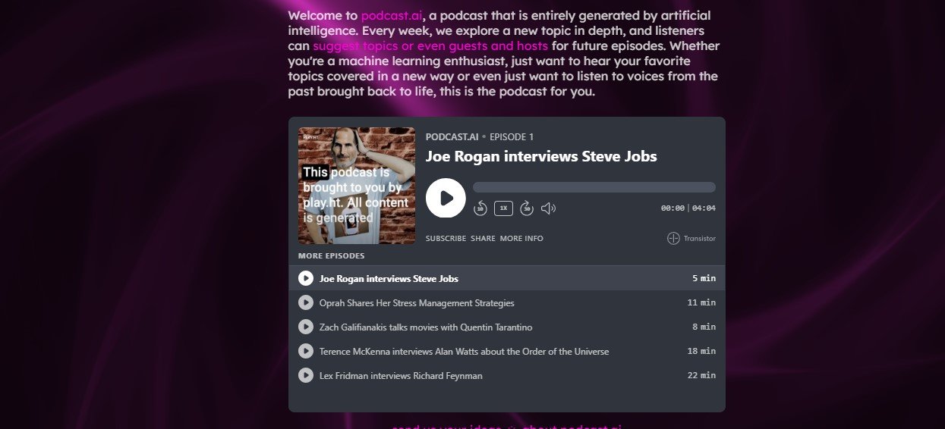Skip forward 30 seconds in the player
Viewport: 945px width, 429px height.
pyautogui.click(x=527, y=208)
